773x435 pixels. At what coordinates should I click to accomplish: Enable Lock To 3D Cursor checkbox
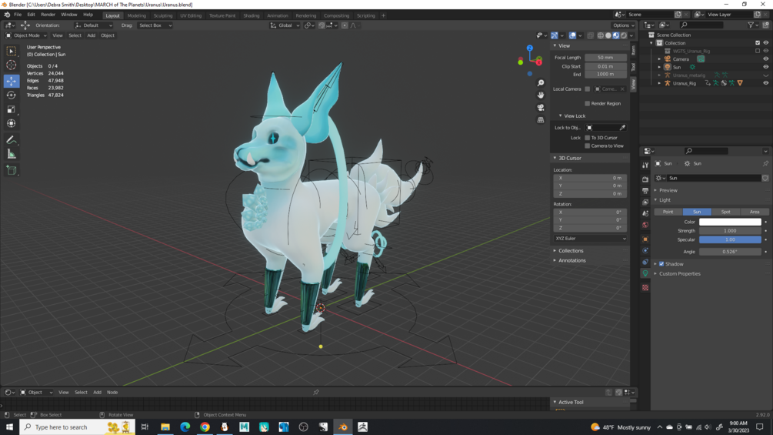tap(587, 138)
